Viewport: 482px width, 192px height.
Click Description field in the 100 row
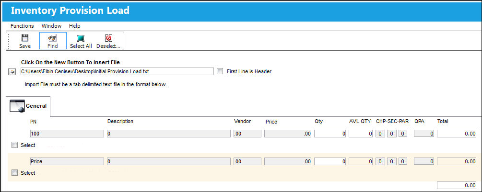coord(168,134)
